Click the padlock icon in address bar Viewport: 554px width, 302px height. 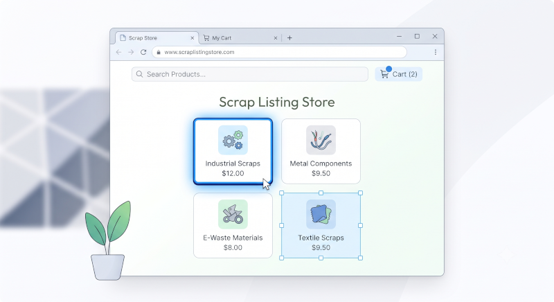[159, 52]
